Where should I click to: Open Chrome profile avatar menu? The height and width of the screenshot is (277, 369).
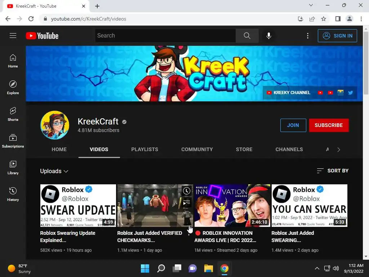pyautogui.click(x=350, y=19)
